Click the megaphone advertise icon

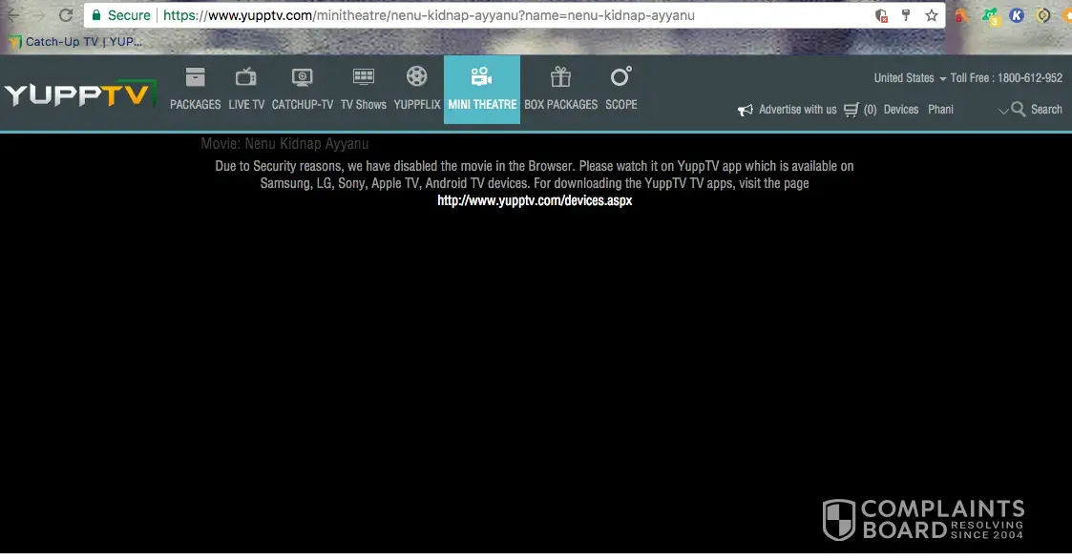click(746, 110)
